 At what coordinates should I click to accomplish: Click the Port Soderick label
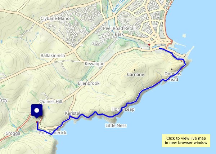click(x=53, y=133)
